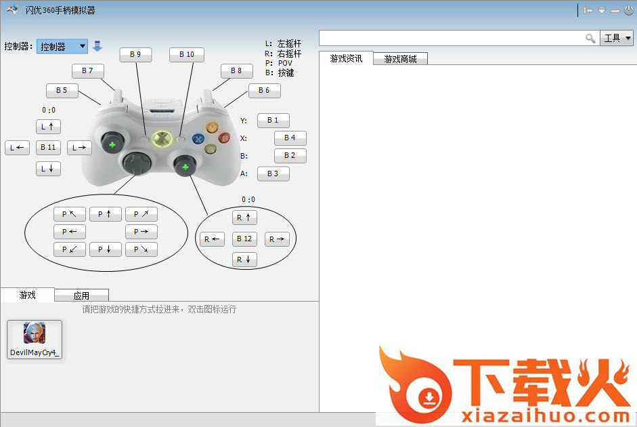The image size is (637, 427).
Task: Open the 控制器 controller dropdown
Action: point(62,46)
